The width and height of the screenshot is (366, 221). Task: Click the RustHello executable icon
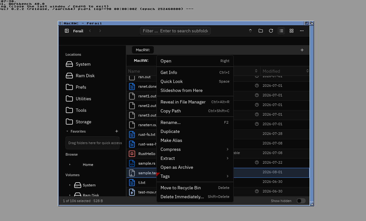132,154
